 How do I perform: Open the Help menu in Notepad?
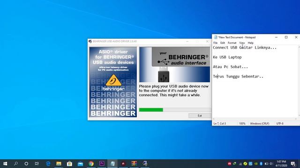tap(250, 43)
